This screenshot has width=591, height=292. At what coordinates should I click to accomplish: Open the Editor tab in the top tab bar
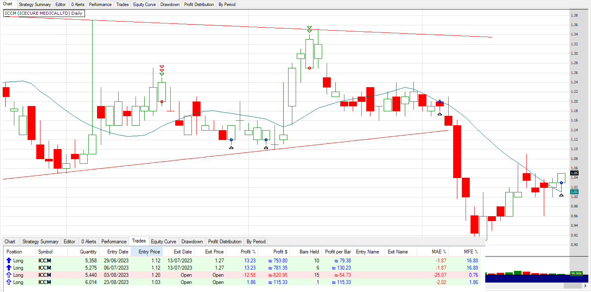click(60, 5)
